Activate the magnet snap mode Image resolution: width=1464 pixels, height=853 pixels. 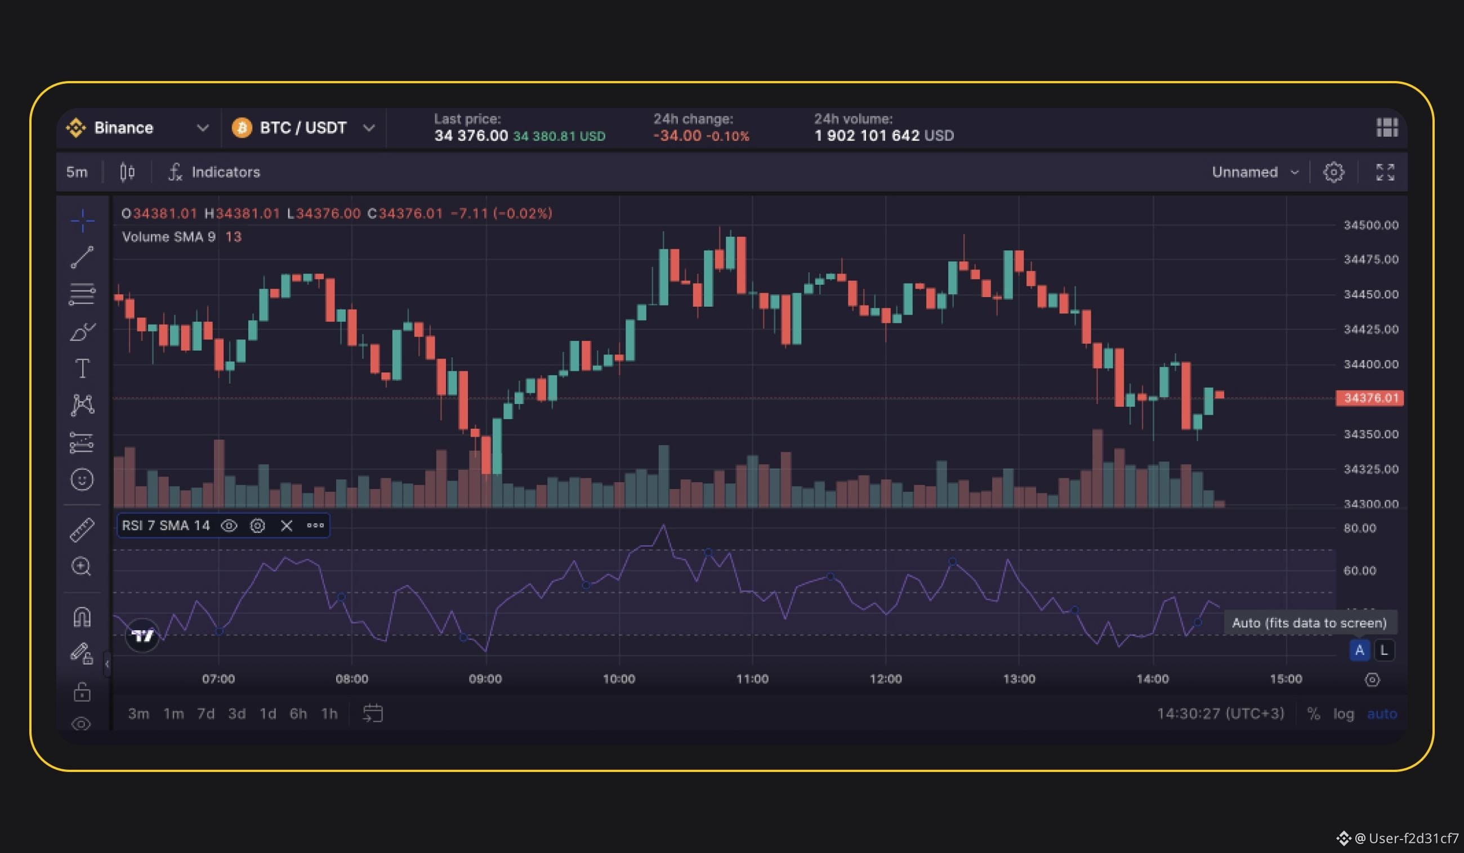coord(82,616)
